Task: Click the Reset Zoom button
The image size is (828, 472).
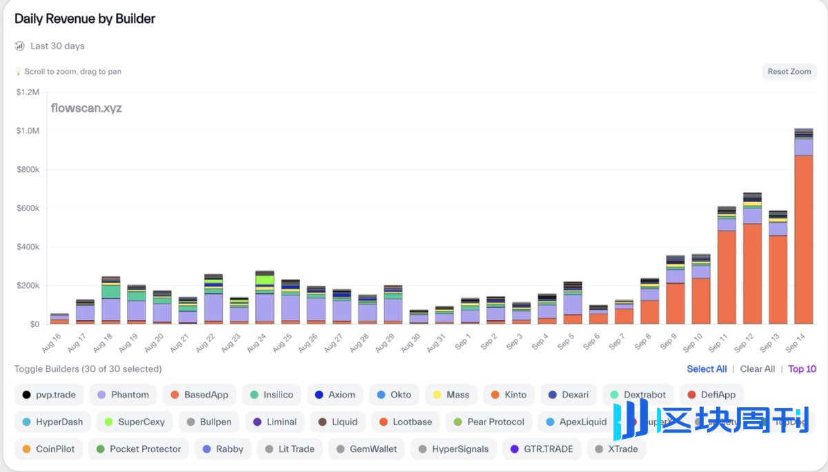Action: 789,72
